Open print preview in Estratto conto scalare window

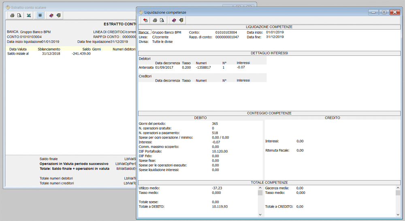19,15
